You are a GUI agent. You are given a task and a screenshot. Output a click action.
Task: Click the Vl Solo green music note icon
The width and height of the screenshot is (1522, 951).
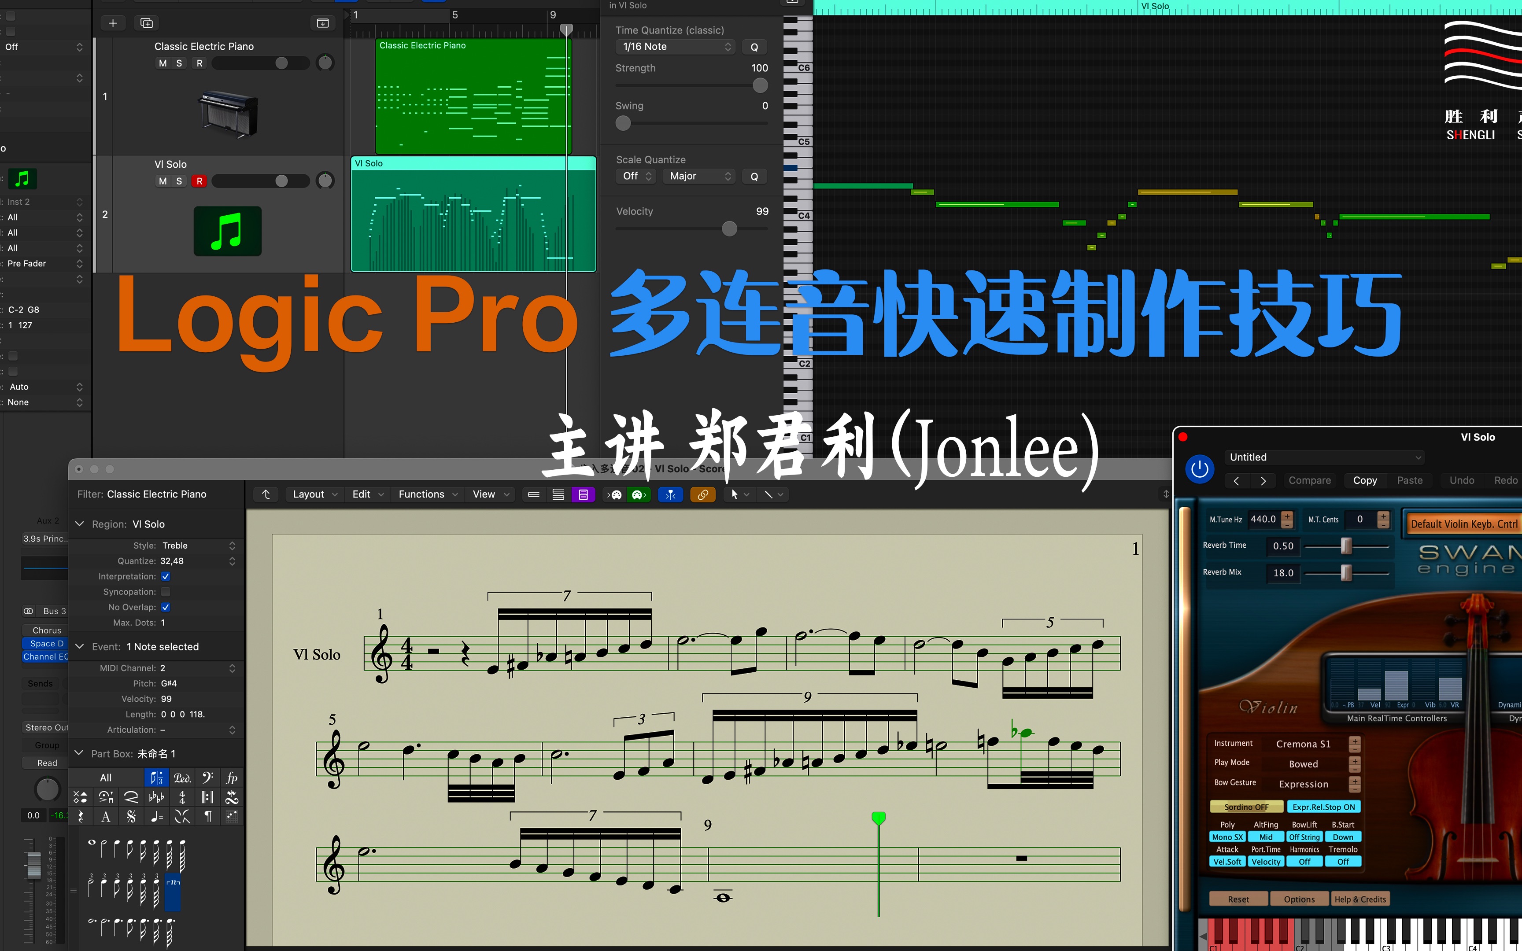[x=227, y=231]
